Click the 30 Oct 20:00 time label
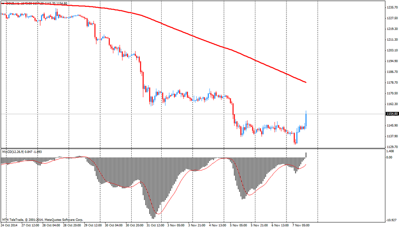This screenshot has width=399, height=228. (x=134, y=225)
